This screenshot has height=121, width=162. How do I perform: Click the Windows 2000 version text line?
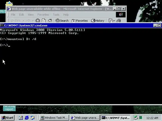tap(42, 30)
